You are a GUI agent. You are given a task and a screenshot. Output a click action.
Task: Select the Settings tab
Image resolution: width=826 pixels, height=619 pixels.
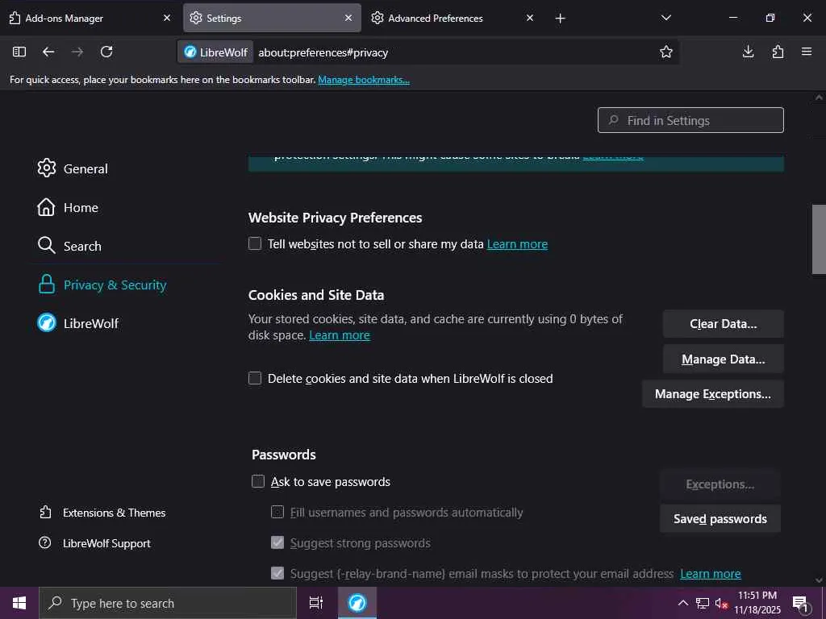(272, 18)
